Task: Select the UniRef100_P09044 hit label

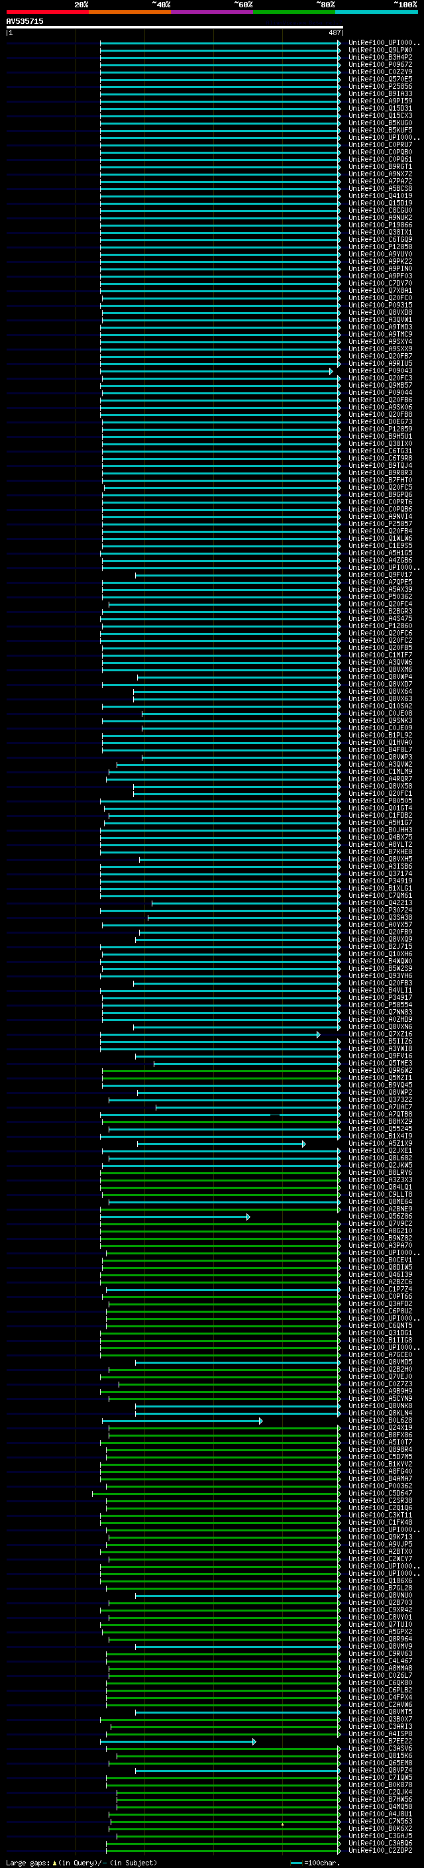Action: pyautogui.click(x=380, y=392)
